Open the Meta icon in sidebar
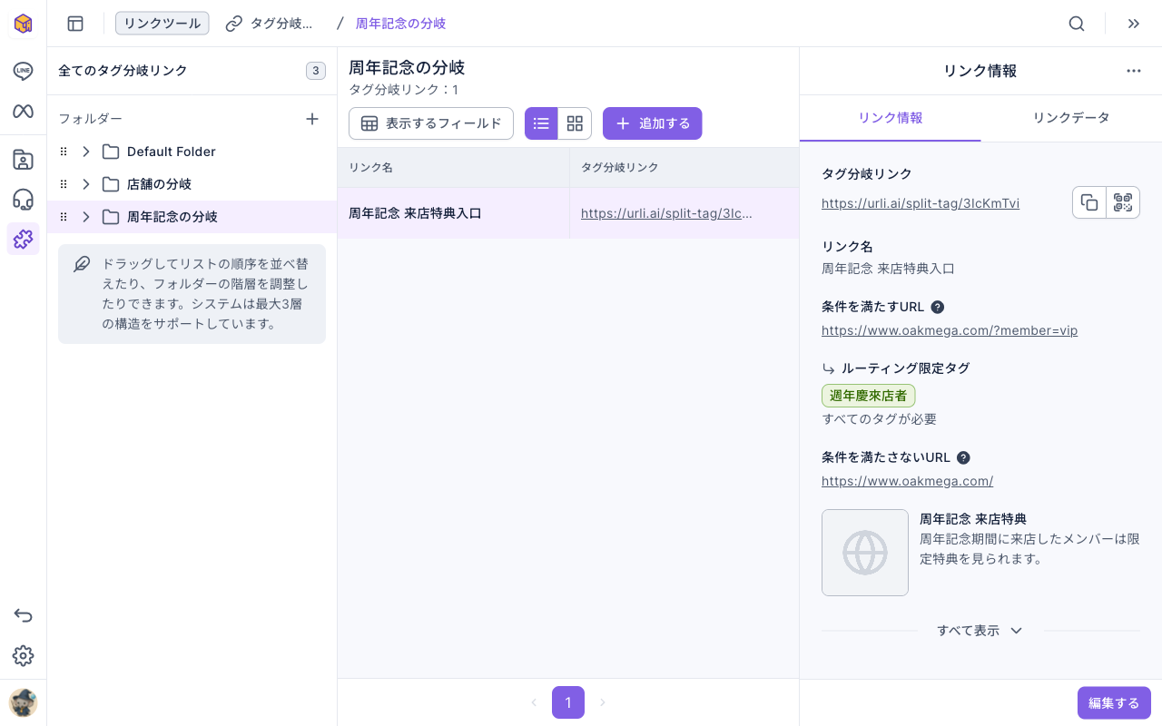The image size is (1162, 726). pos(23,111)
